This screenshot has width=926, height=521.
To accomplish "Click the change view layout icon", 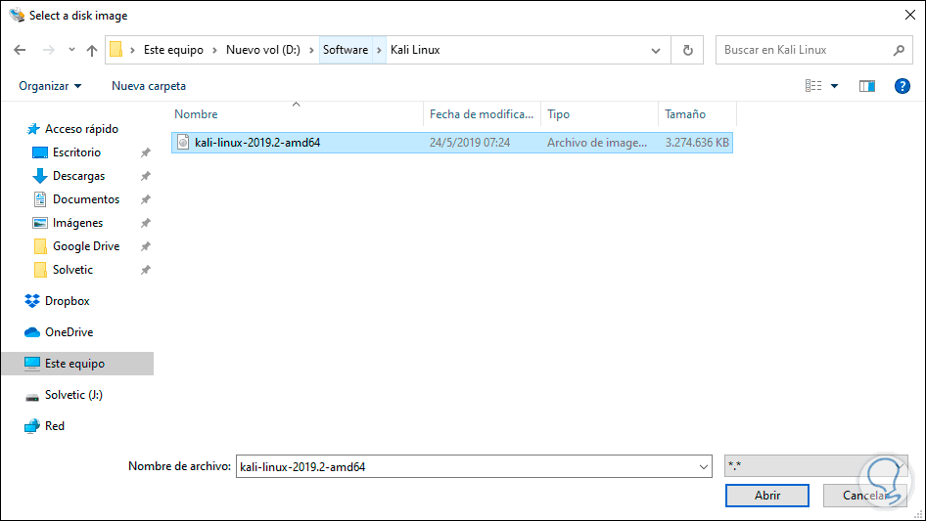I will pos(813,86).
